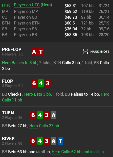Select the Player on BTN row
Screen dimensions: 113x157
coord(56,23)
